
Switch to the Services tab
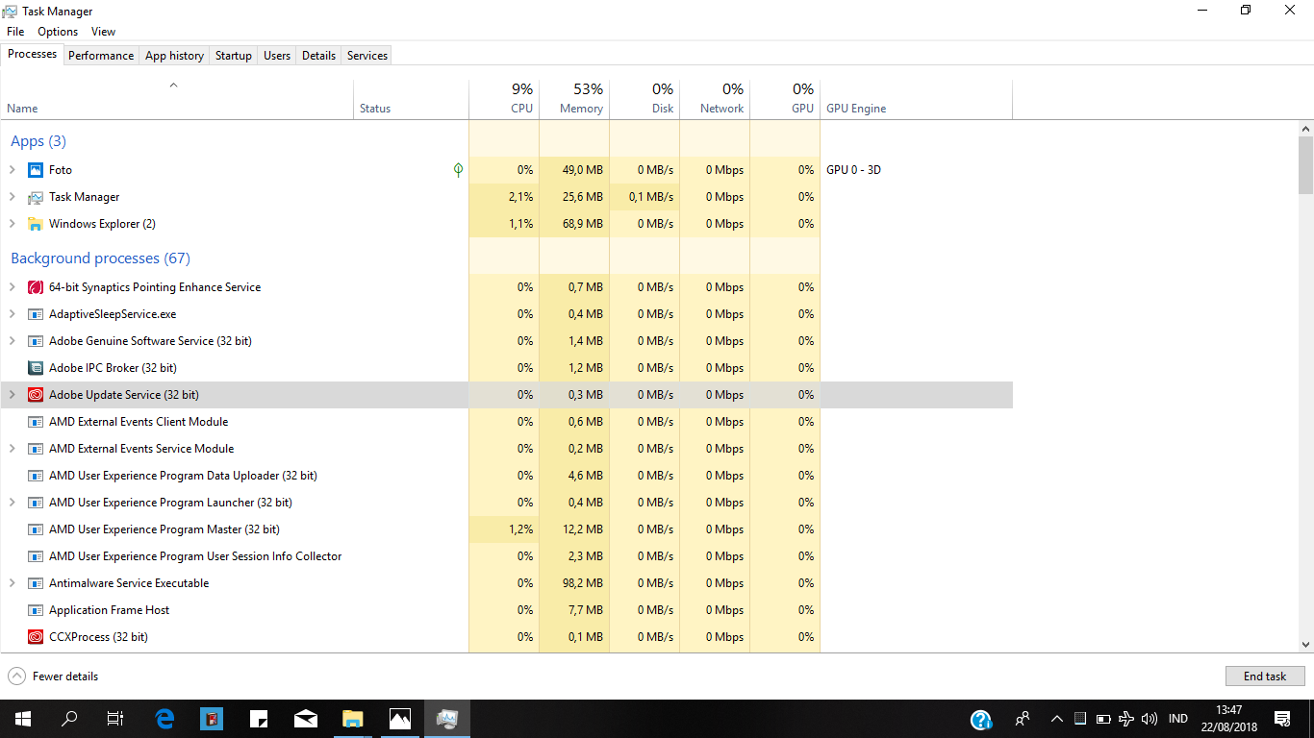point(367,56)
